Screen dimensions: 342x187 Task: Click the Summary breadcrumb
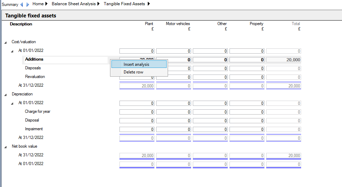[10, 4]
